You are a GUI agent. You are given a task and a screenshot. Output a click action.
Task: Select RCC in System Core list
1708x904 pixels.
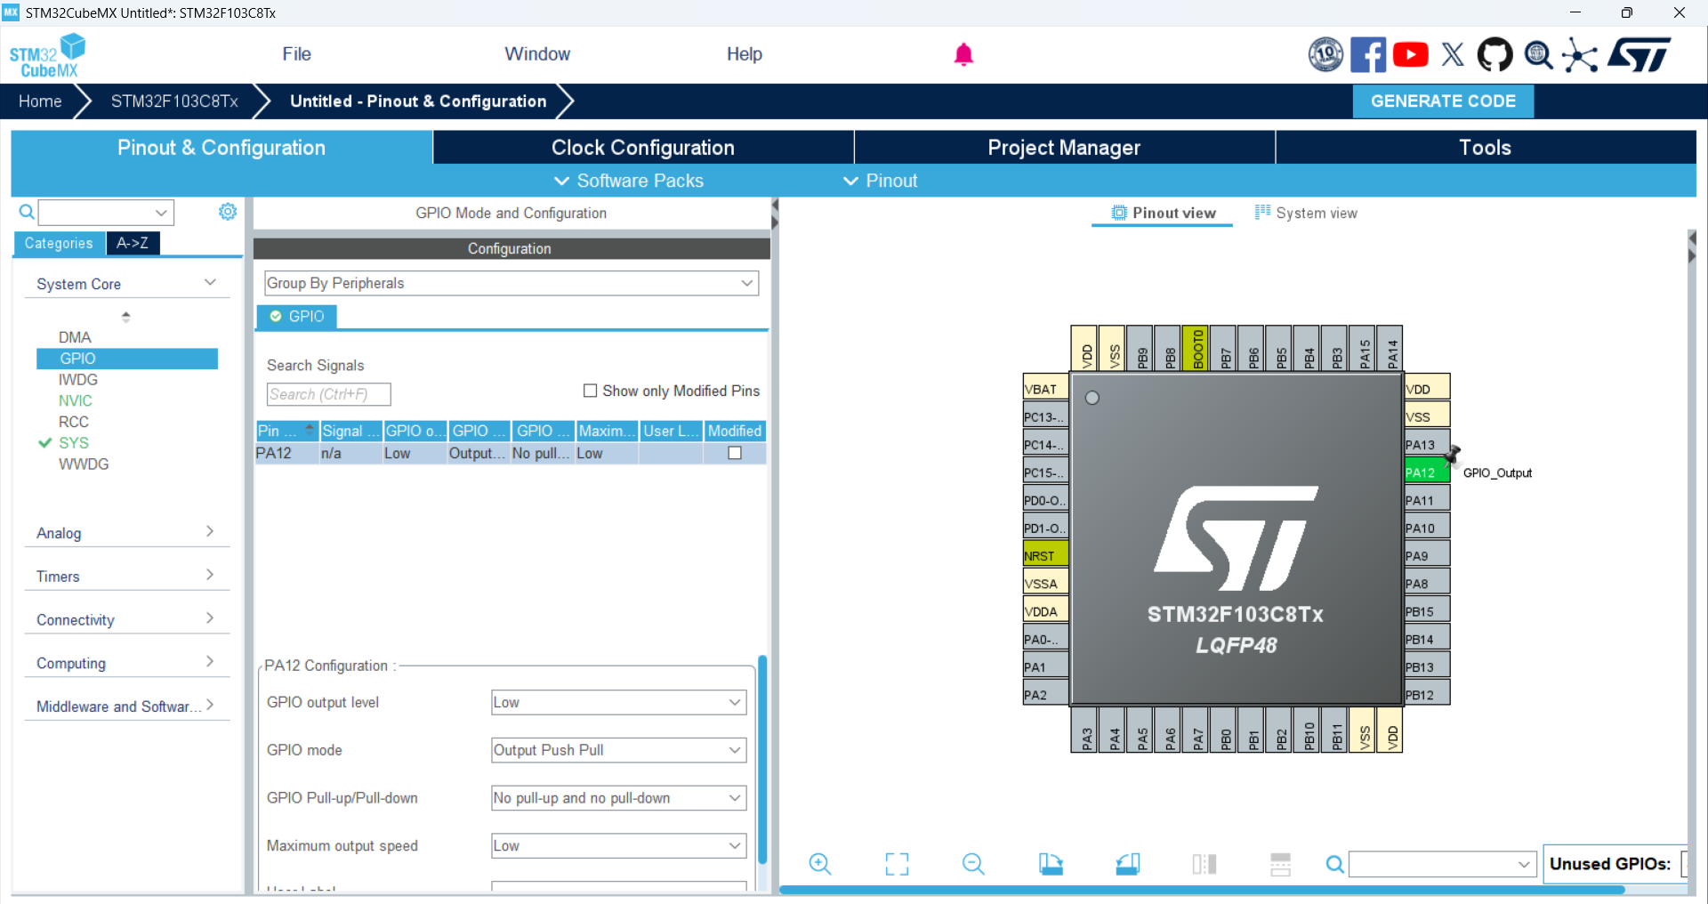74,422
